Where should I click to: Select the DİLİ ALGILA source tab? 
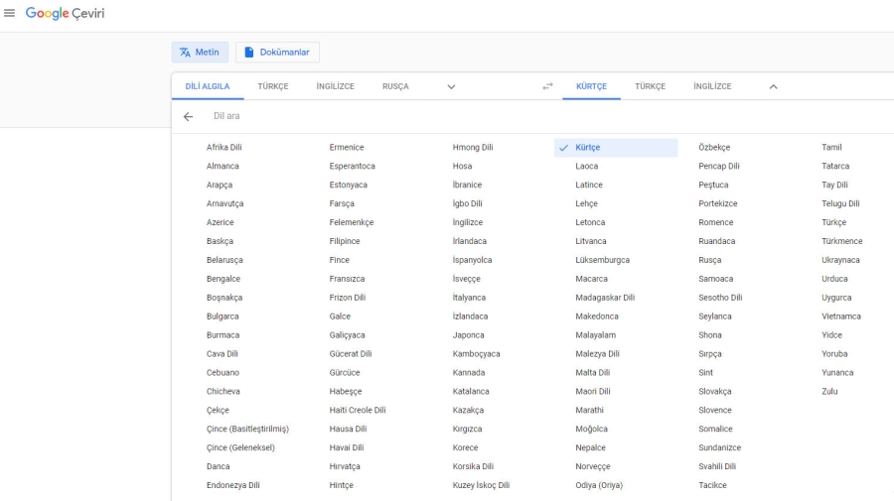(208, 86)
